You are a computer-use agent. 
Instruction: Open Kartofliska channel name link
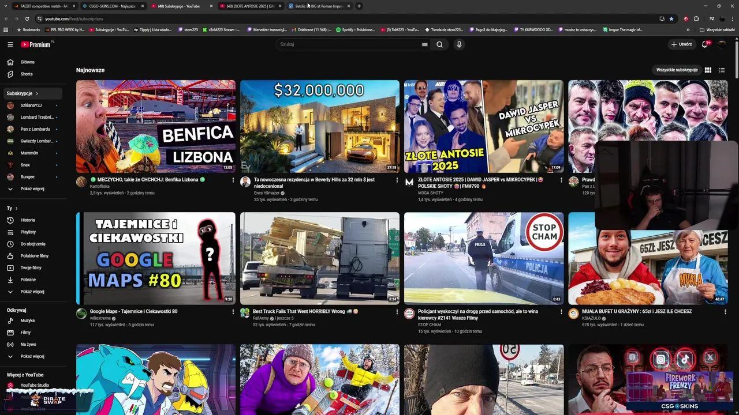point(100,186)
